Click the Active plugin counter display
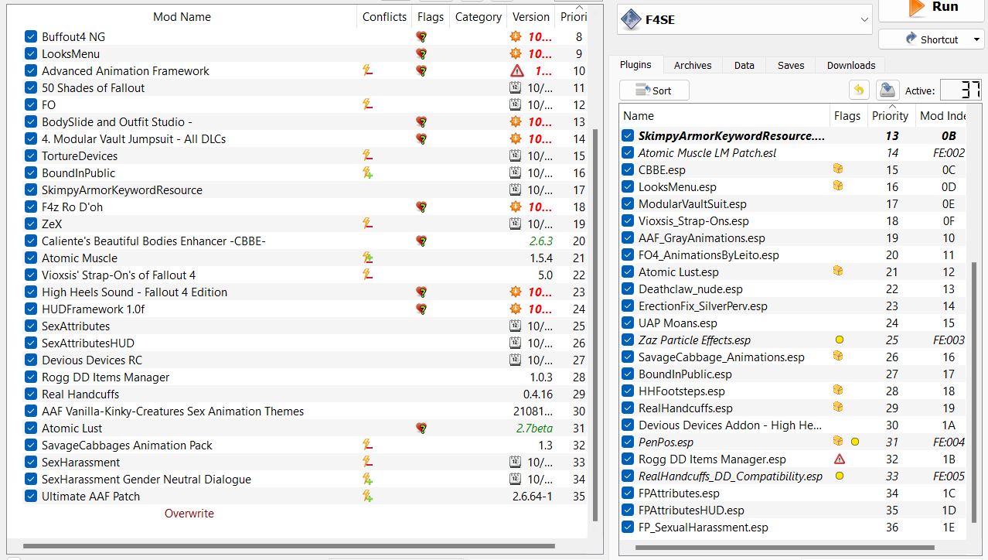The image size is (988, 560). [961, 90]
